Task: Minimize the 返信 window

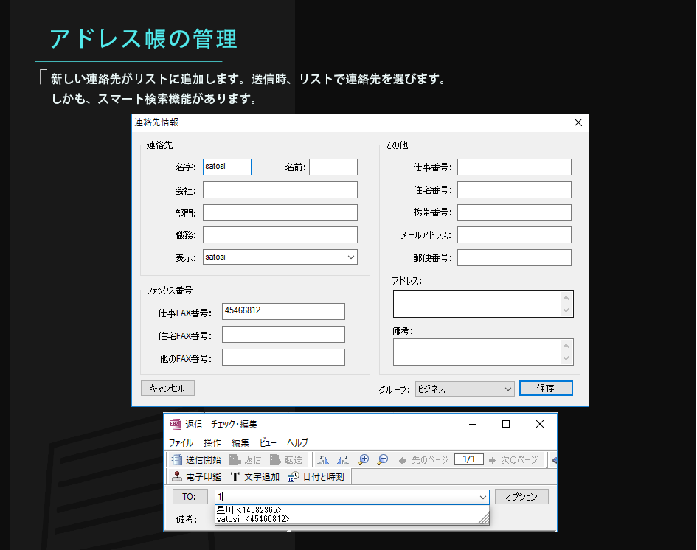Action: click(473, 424)
